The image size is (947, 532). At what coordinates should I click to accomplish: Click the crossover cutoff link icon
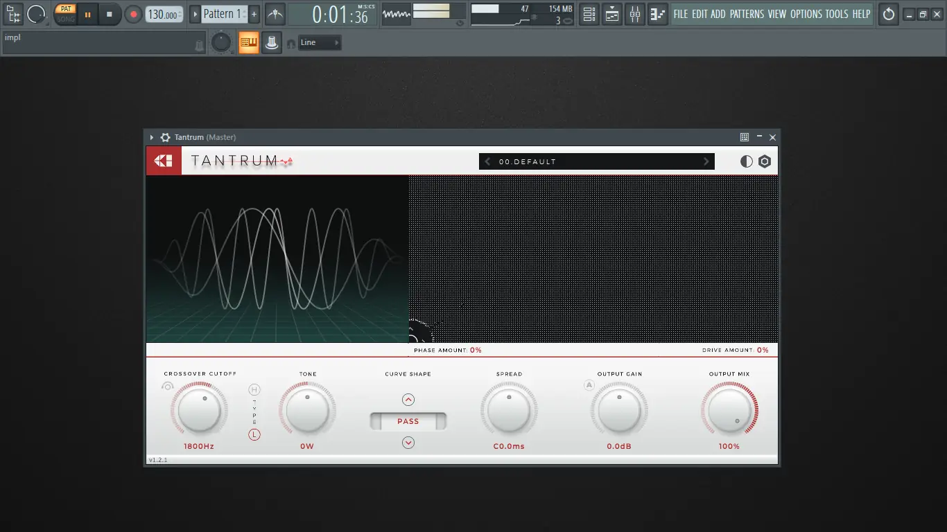[x=167, y=387]
